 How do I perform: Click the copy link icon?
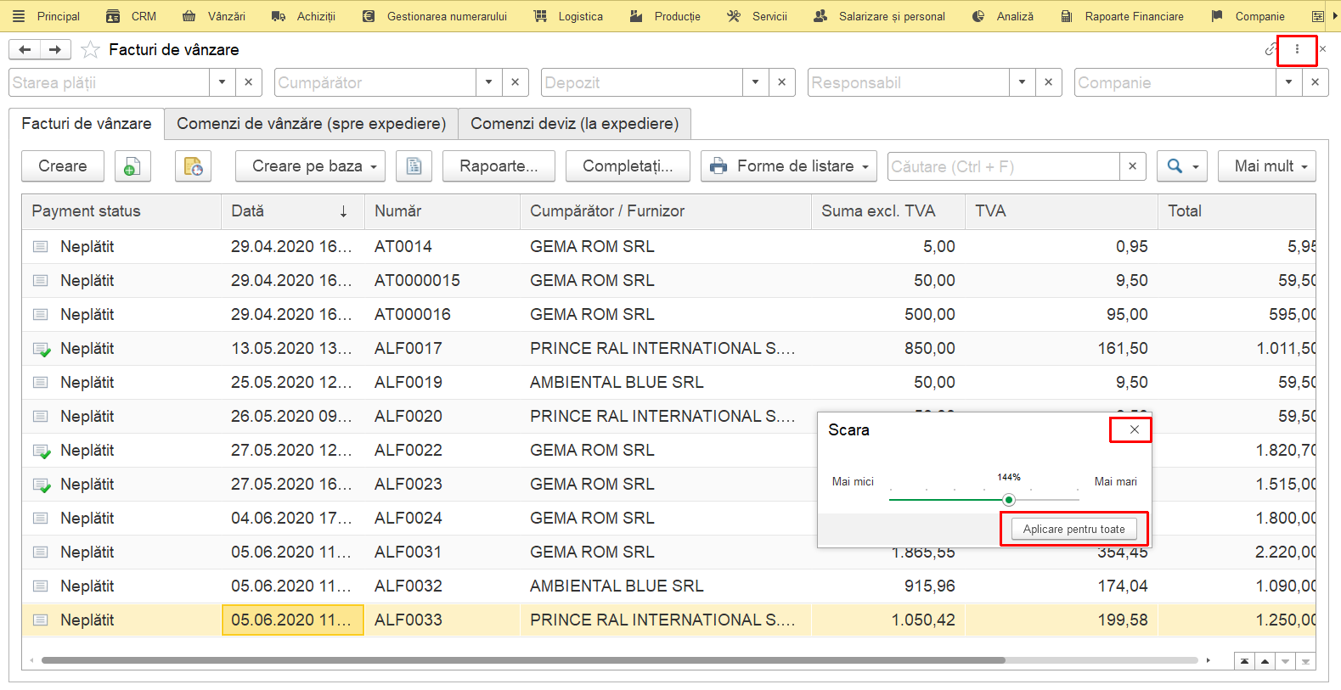1271,49
